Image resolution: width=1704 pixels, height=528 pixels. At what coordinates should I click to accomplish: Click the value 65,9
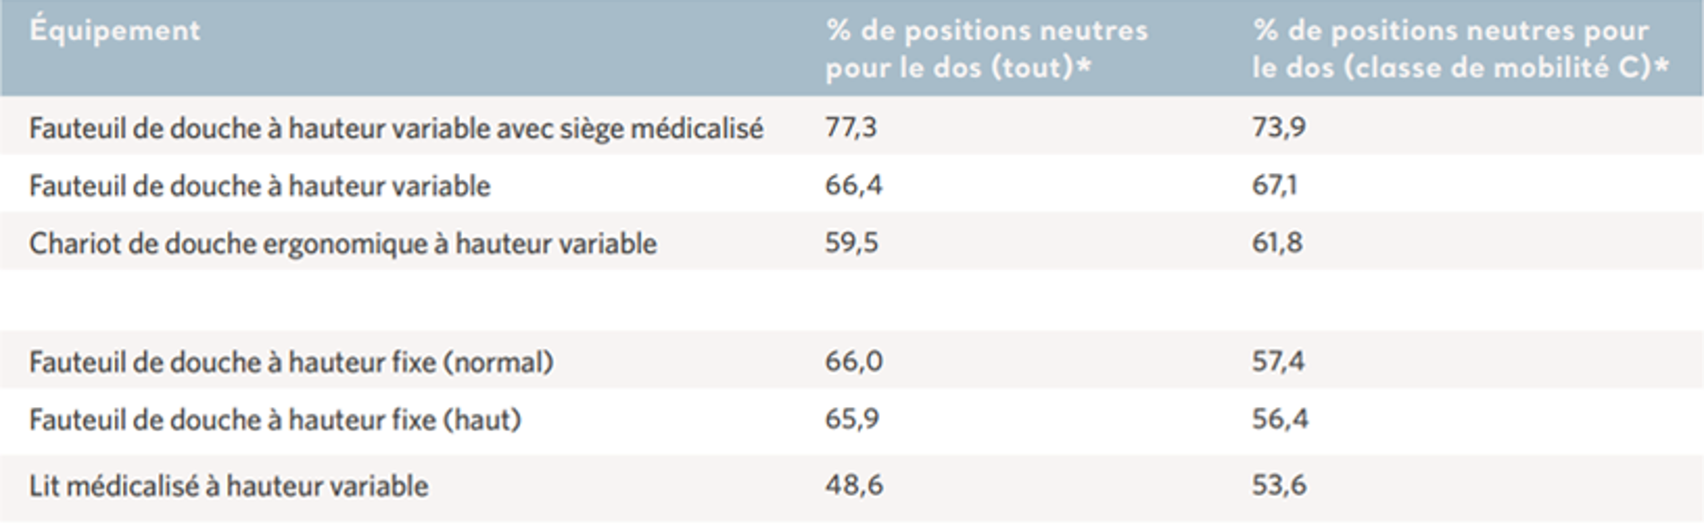pos(852,418)
